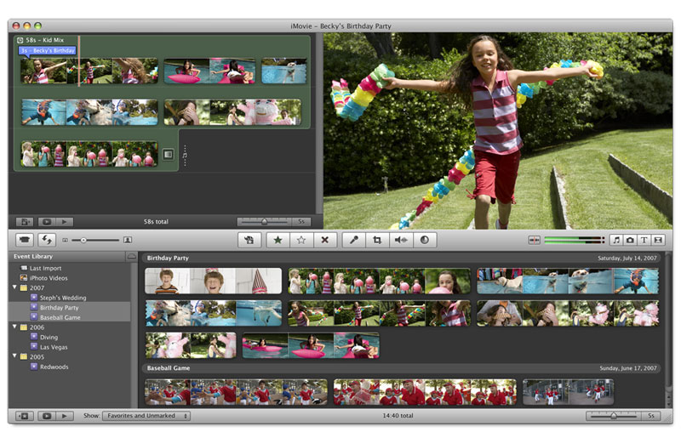
Task: Mark selection as favorite with filled star
Action: [x=278, y=241]
